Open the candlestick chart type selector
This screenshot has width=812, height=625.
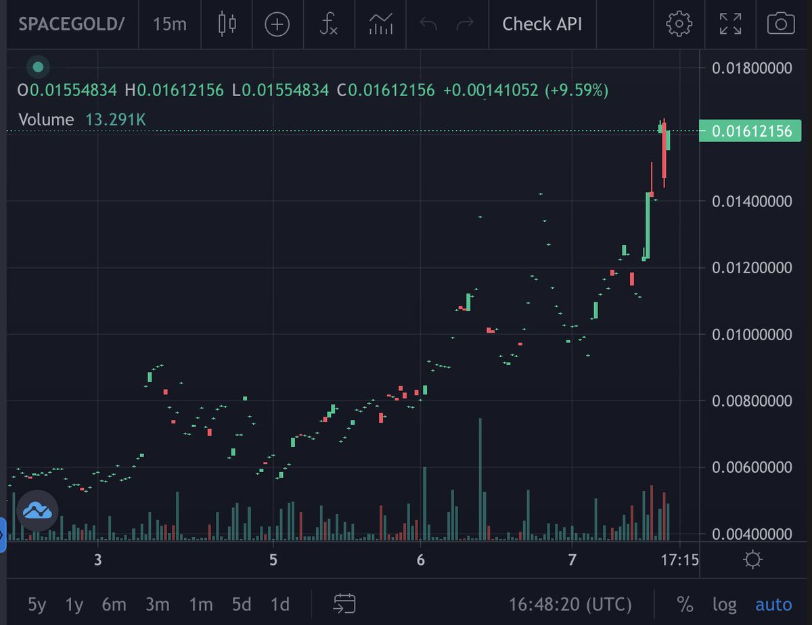tap(227, 24)
